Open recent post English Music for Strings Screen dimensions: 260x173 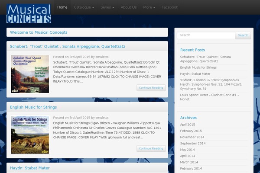click(x=198, y=67)
